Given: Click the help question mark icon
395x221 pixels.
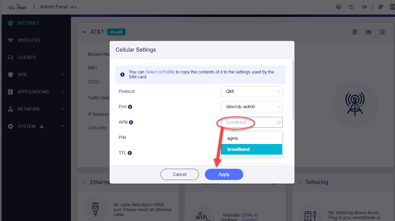Looking at the screenshot, I should click(x=339, y=7).
